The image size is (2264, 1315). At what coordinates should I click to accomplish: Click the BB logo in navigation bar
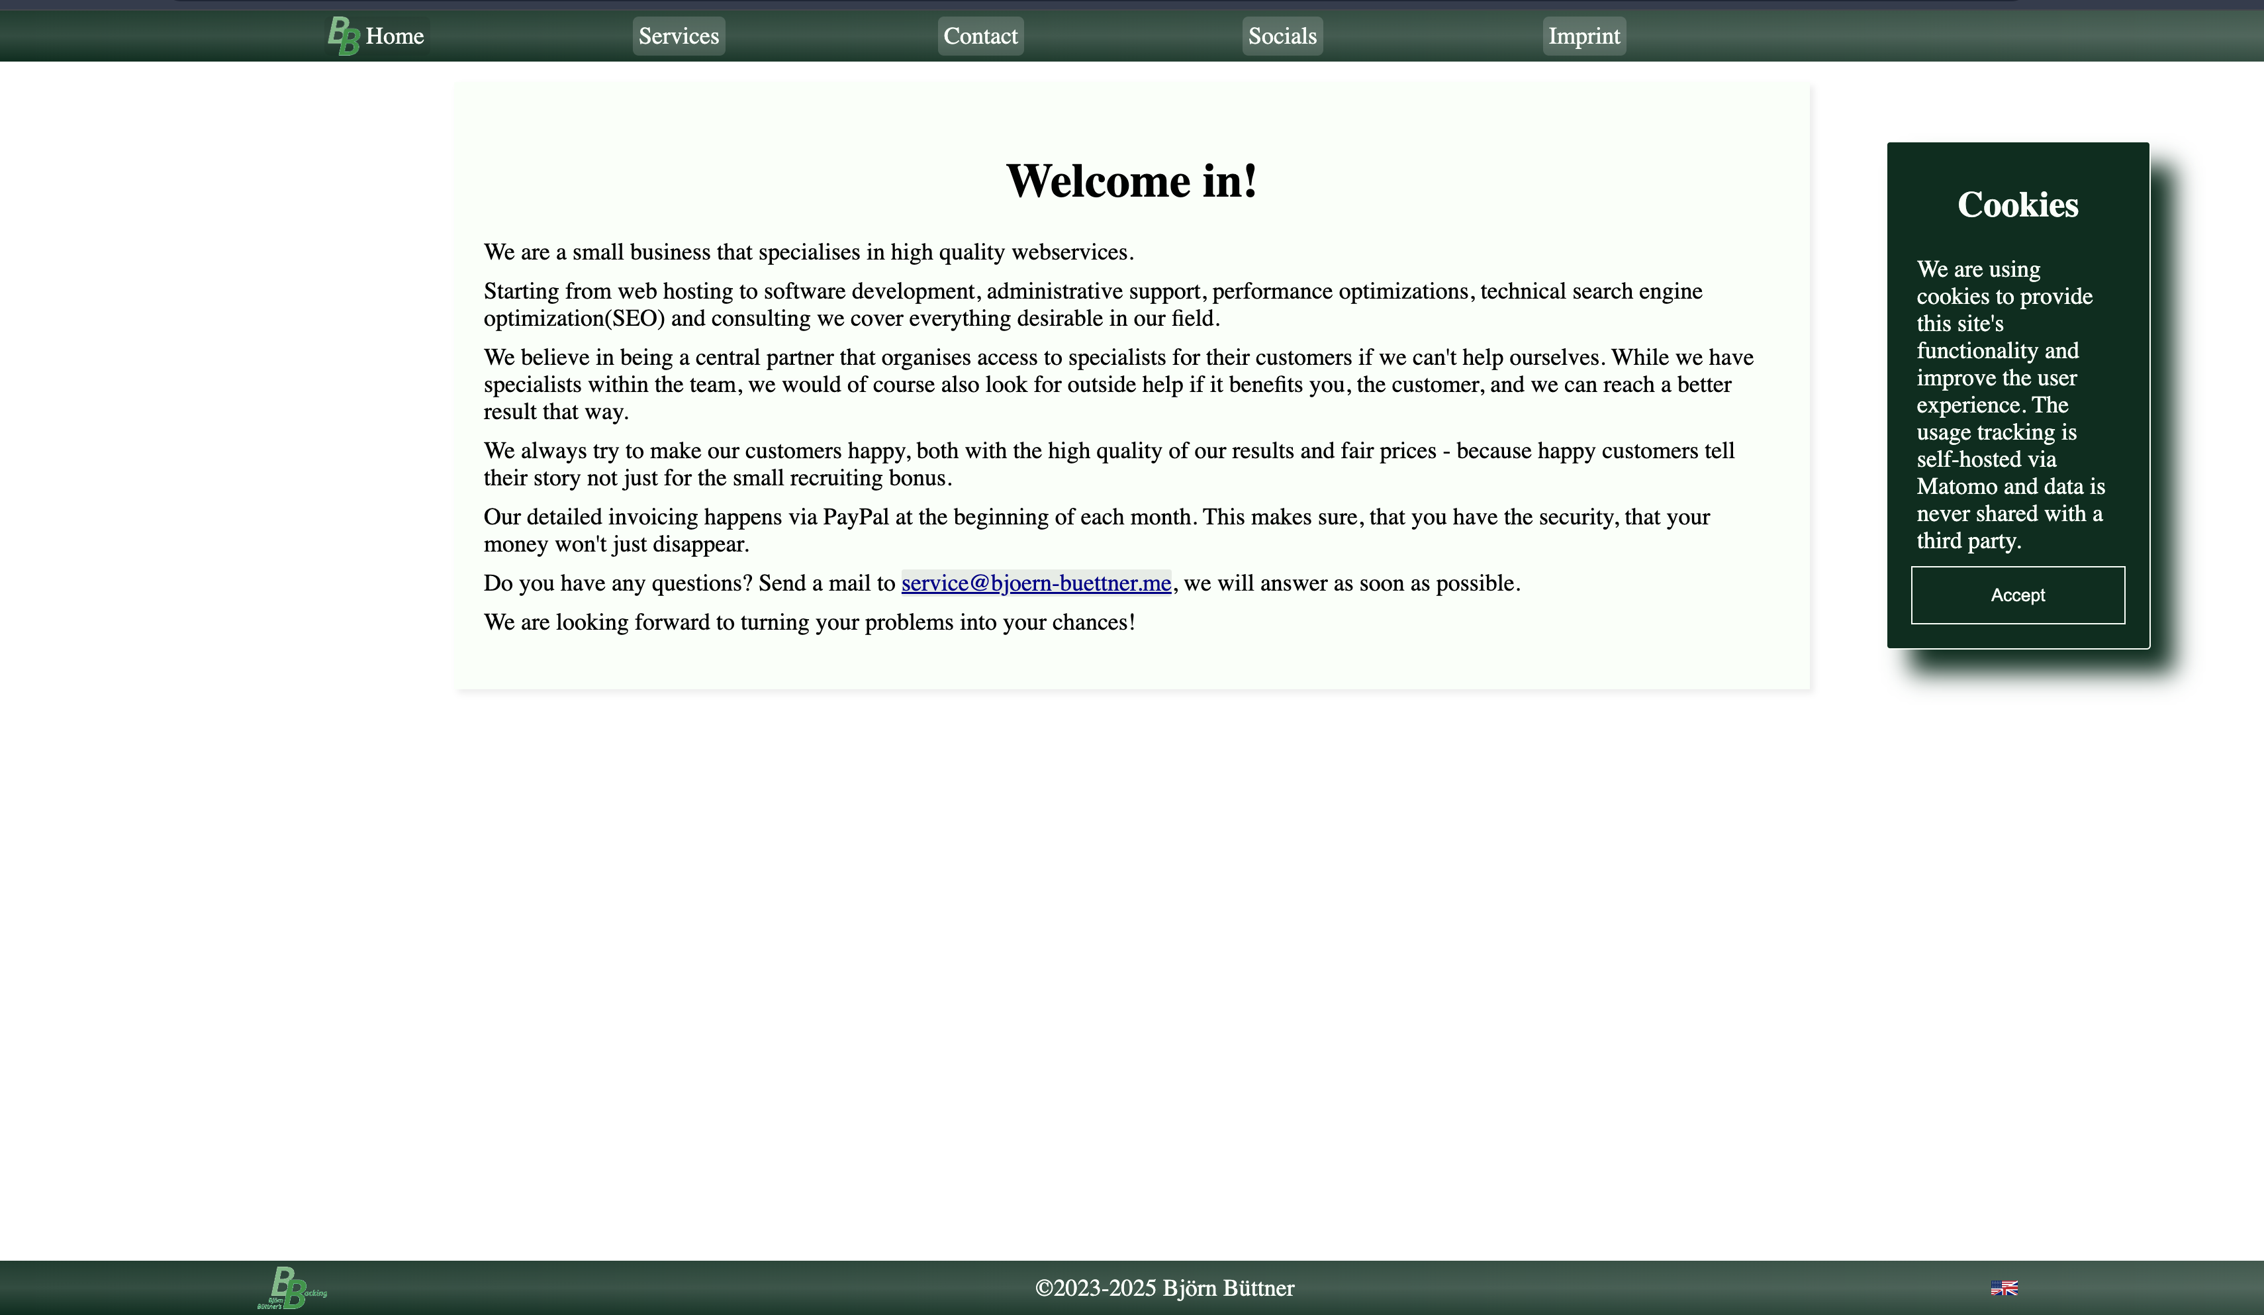343,36
